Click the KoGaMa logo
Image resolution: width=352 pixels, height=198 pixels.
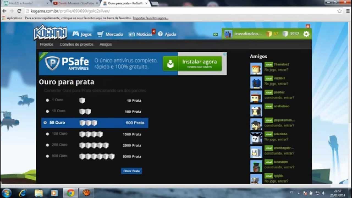pos(50,32)
